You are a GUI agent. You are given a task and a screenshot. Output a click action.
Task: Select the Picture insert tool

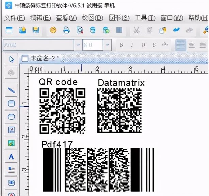click(11, 143)
